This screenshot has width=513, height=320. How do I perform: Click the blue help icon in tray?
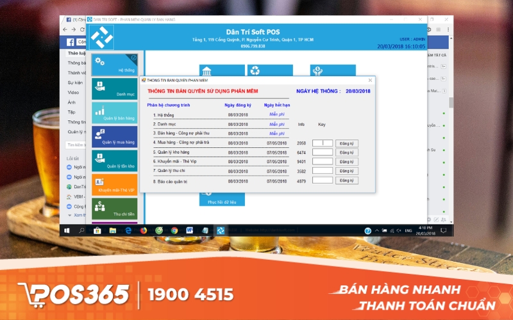367,231
